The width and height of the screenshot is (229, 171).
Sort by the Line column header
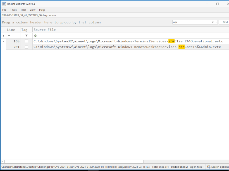13,30
